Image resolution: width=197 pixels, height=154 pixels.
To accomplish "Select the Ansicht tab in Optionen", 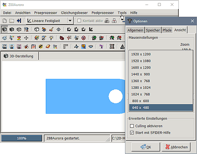I will (x=180, y=30).
